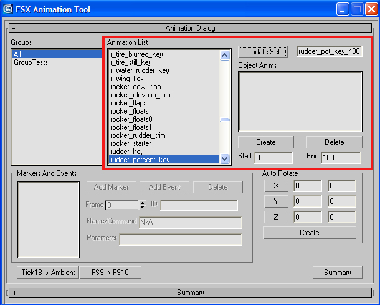
Task: Click the Parameter input field
Action: pos(181,240)
